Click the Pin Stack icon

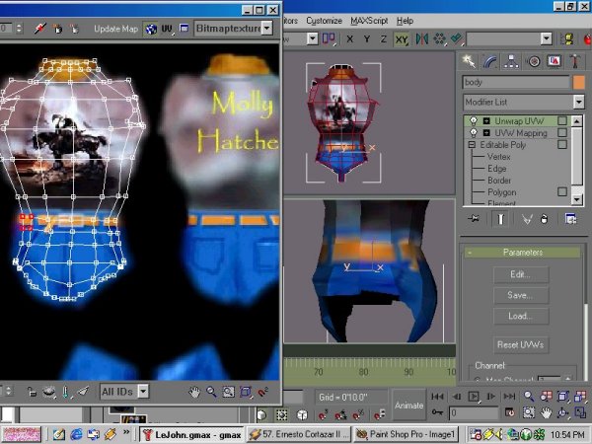474,219
